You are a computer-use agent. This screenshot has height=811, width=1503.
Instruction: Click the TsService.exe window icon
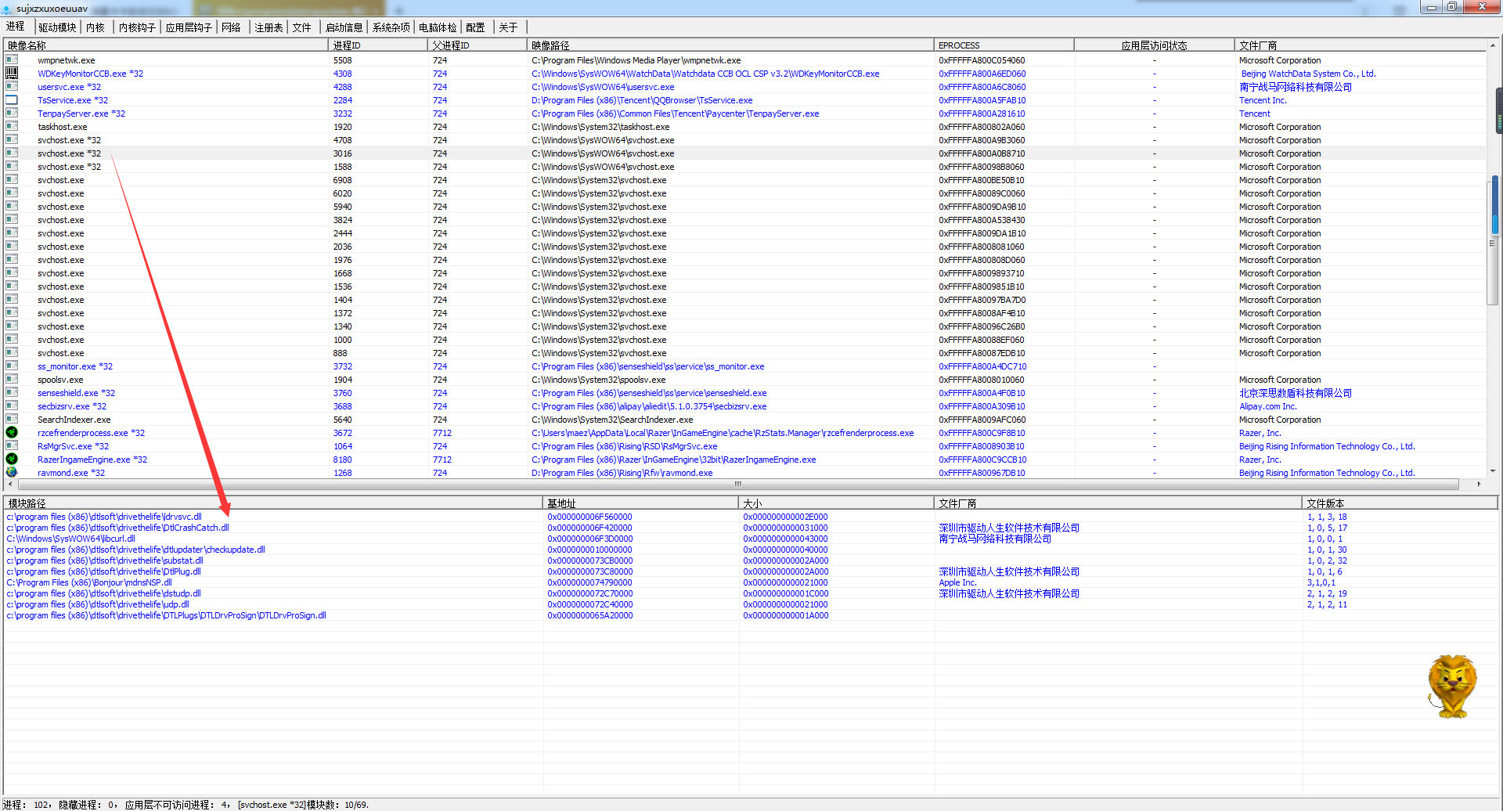(x=12, y=100)
